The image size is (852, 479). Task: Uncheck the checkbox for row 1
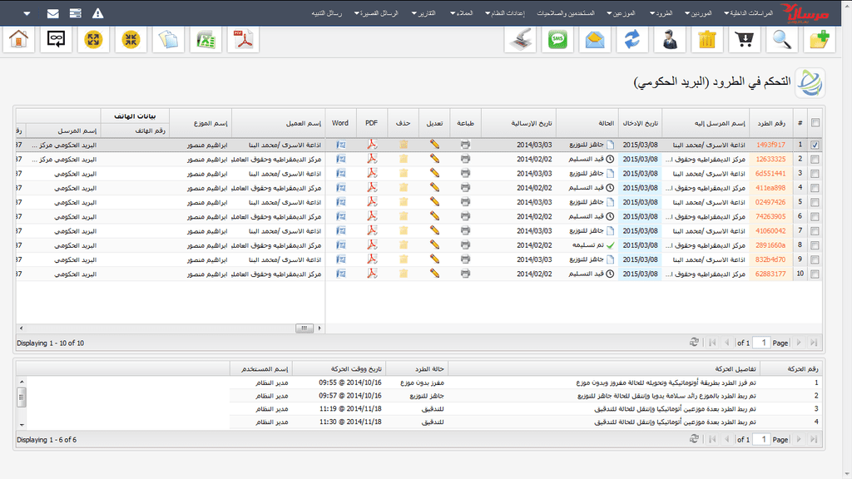815,145
